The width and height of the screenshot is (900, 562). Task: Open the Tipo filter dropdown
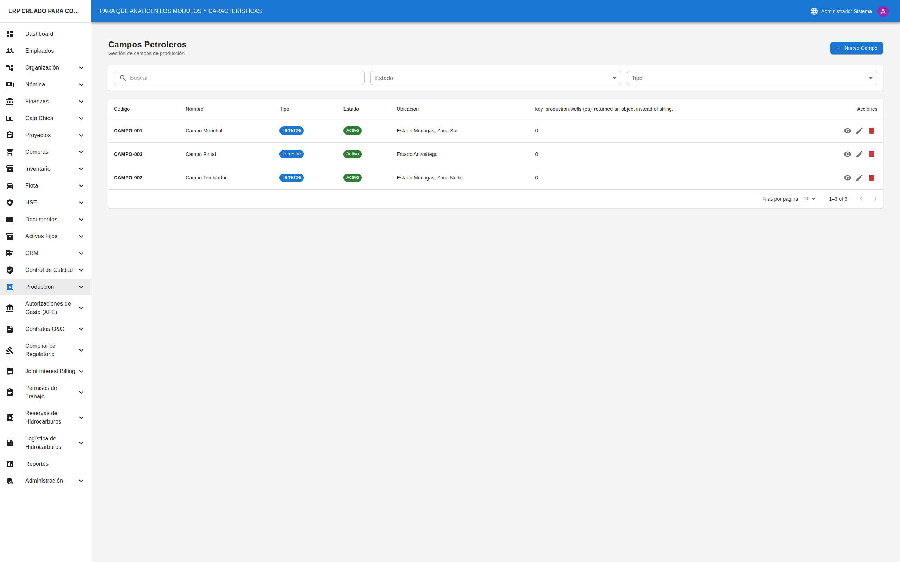pyautogui.click(x=752, y=78)
